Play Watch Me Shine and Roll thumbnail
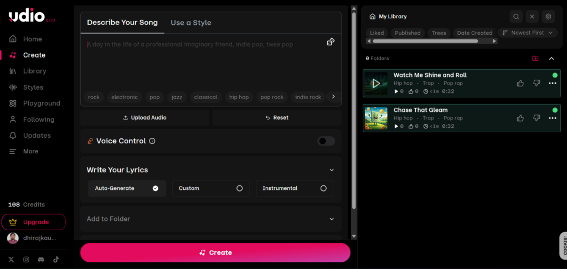 [376, 84]
